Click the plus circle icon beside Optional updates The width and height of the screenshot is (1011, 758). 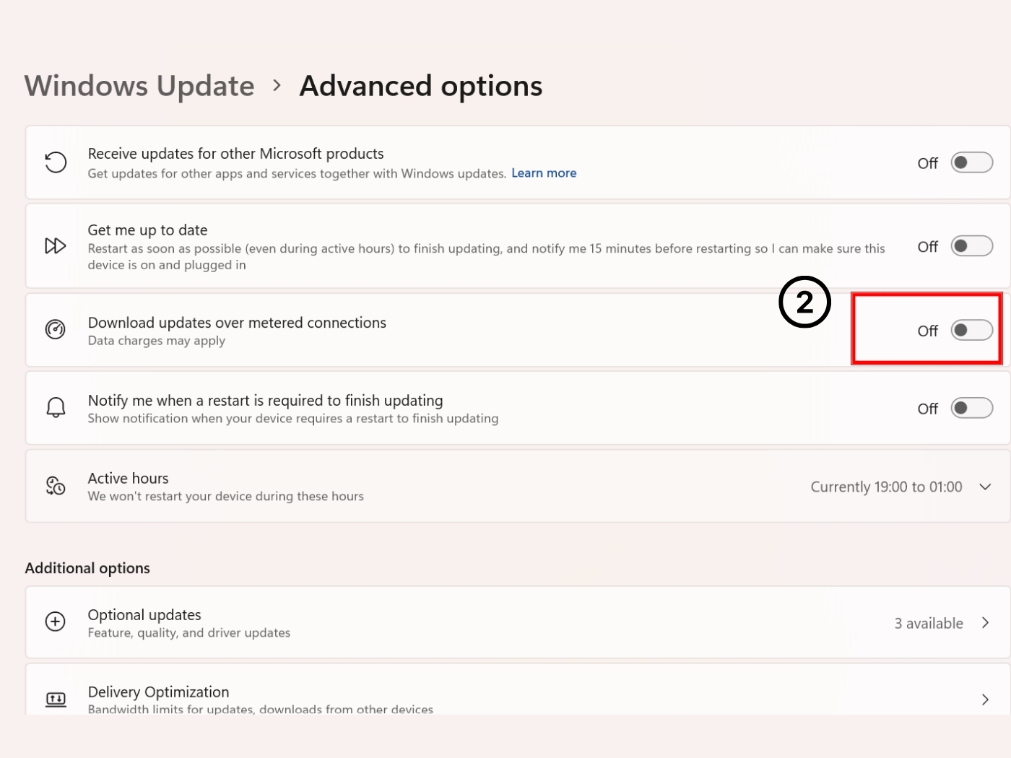[x=56, y=622]
